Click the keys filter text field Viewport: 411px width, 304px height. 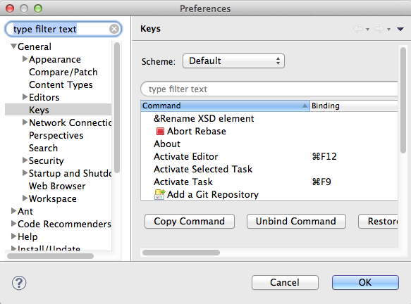269,89
